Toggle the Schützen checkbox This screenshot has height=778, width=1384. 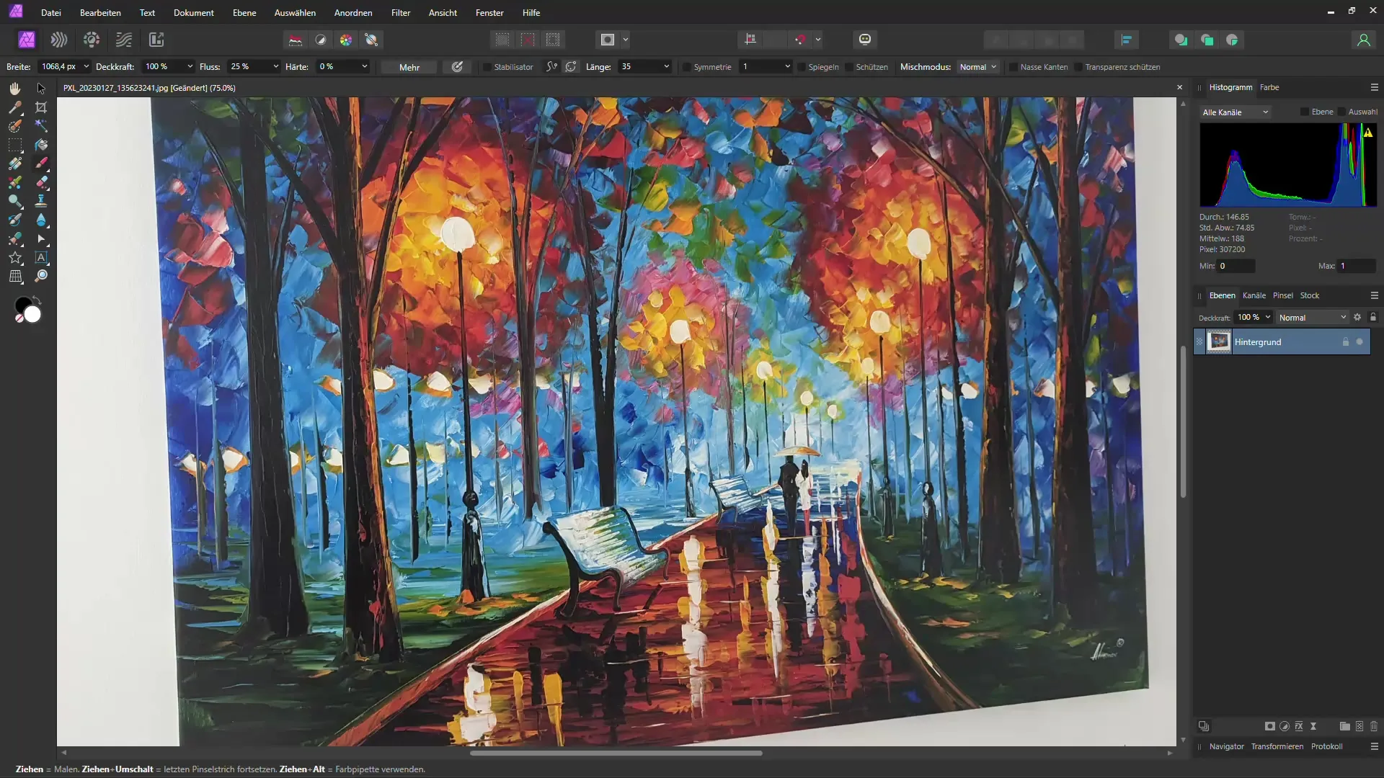(x=849, y=67)
